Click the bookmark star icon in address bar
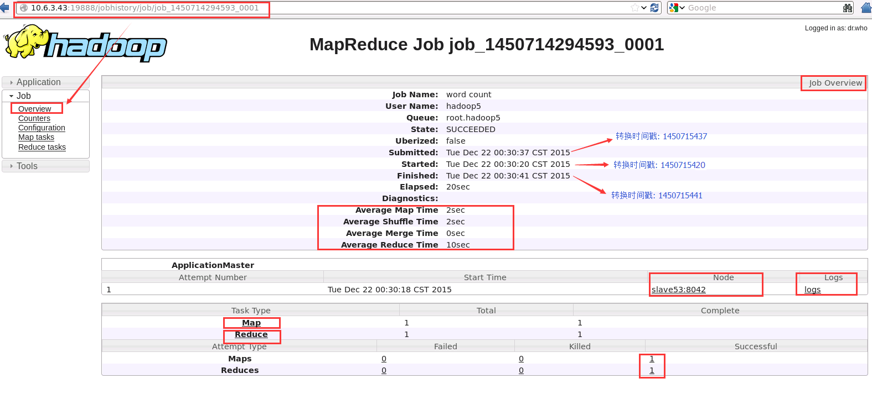Image resolution: width=872 pixels, height=394 pixels. tap(634, 8)
